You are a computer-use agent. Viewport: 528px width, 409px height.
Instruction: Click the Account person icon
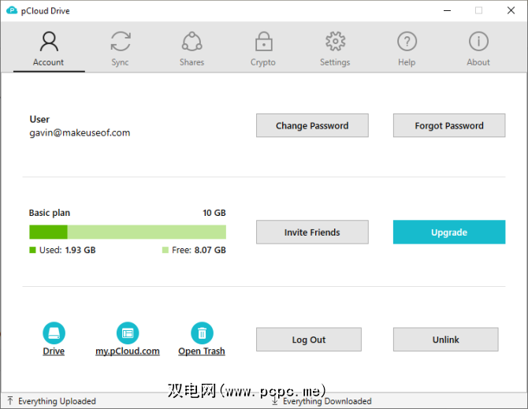coord(49,42)
